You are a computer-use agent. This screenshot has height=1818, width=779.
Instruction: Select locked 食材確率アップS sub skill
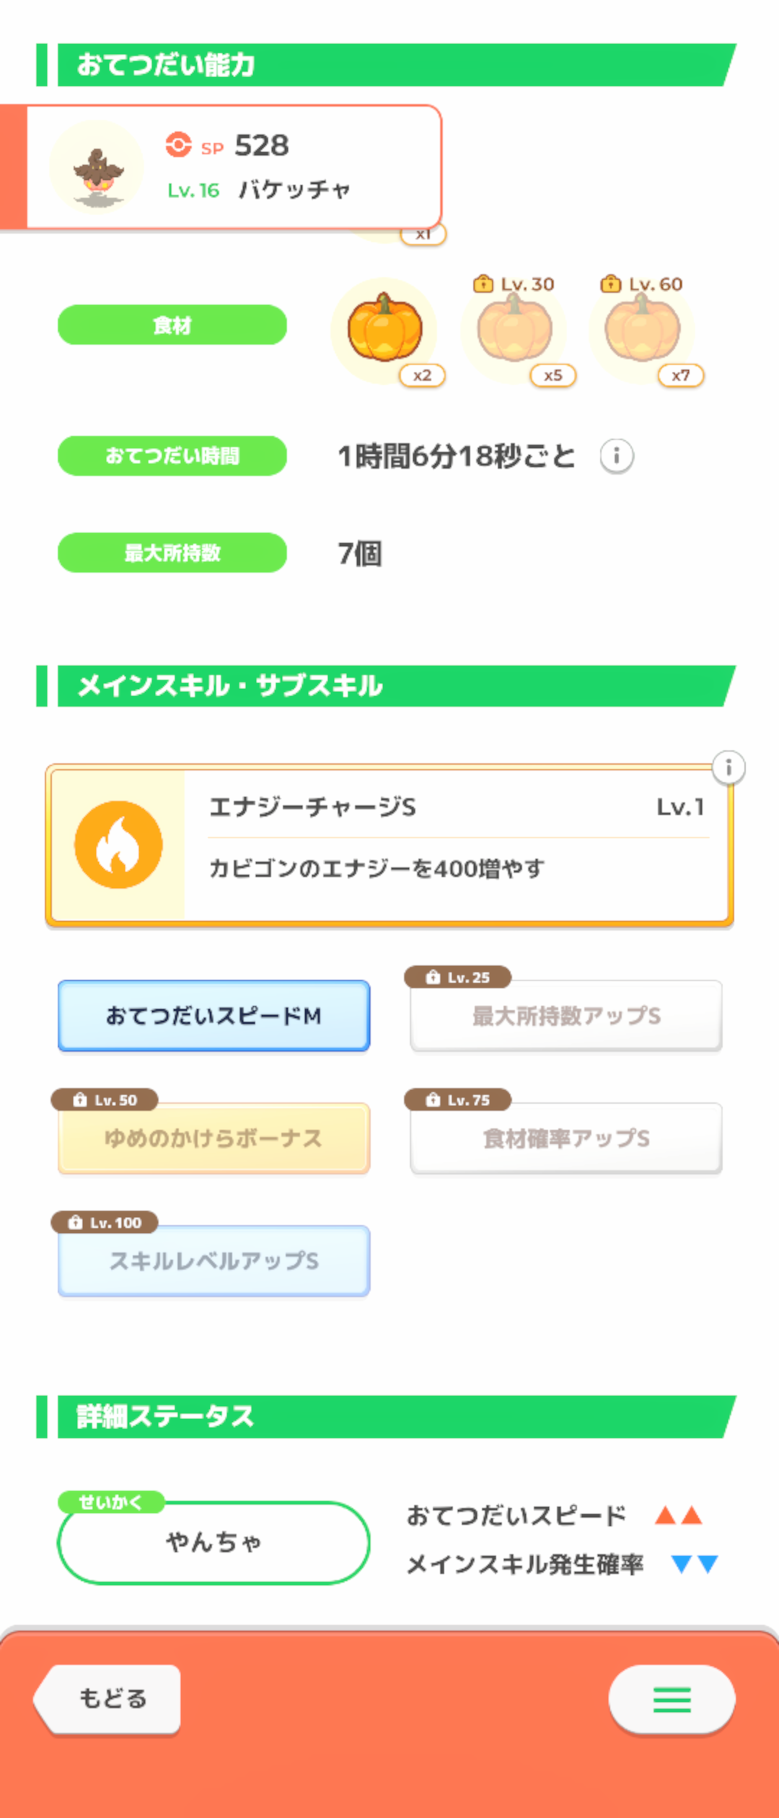coord(566,1138)
